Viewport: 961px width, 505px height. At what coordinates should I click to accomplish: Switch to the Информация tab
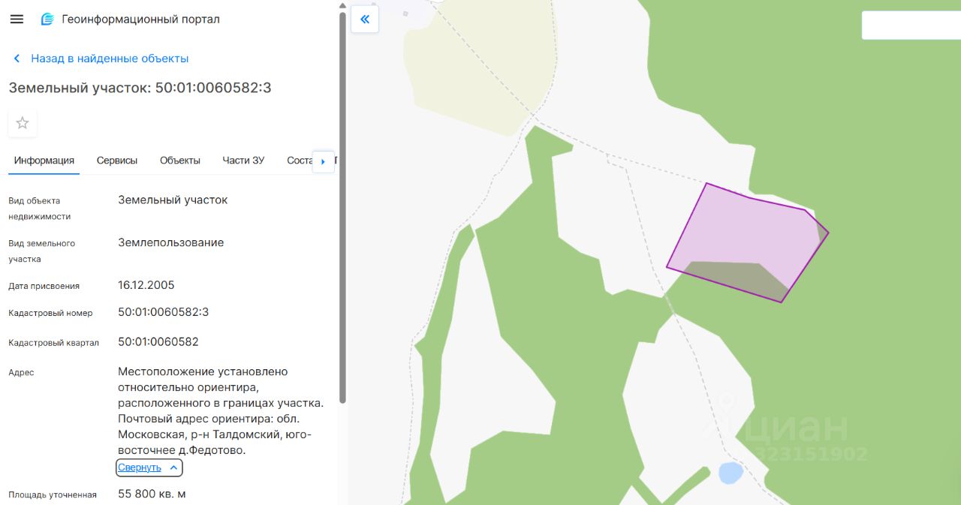(44, 161)
